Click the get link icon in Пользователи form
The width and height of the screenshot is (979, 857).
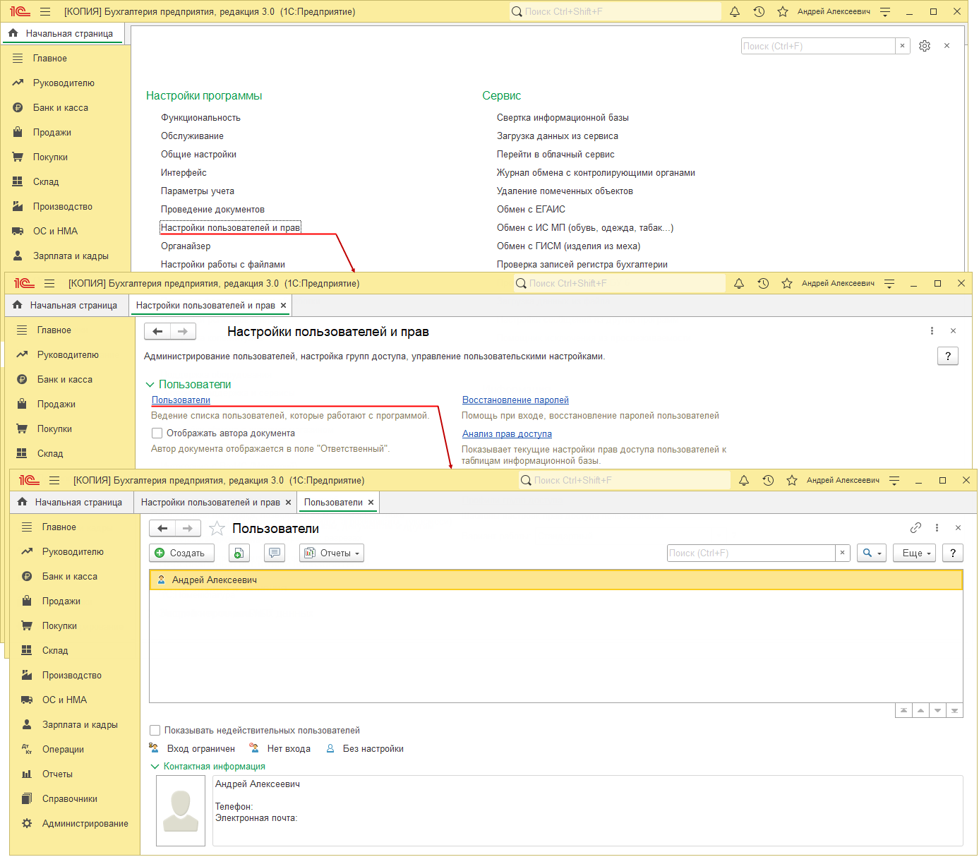pos(916,528)
